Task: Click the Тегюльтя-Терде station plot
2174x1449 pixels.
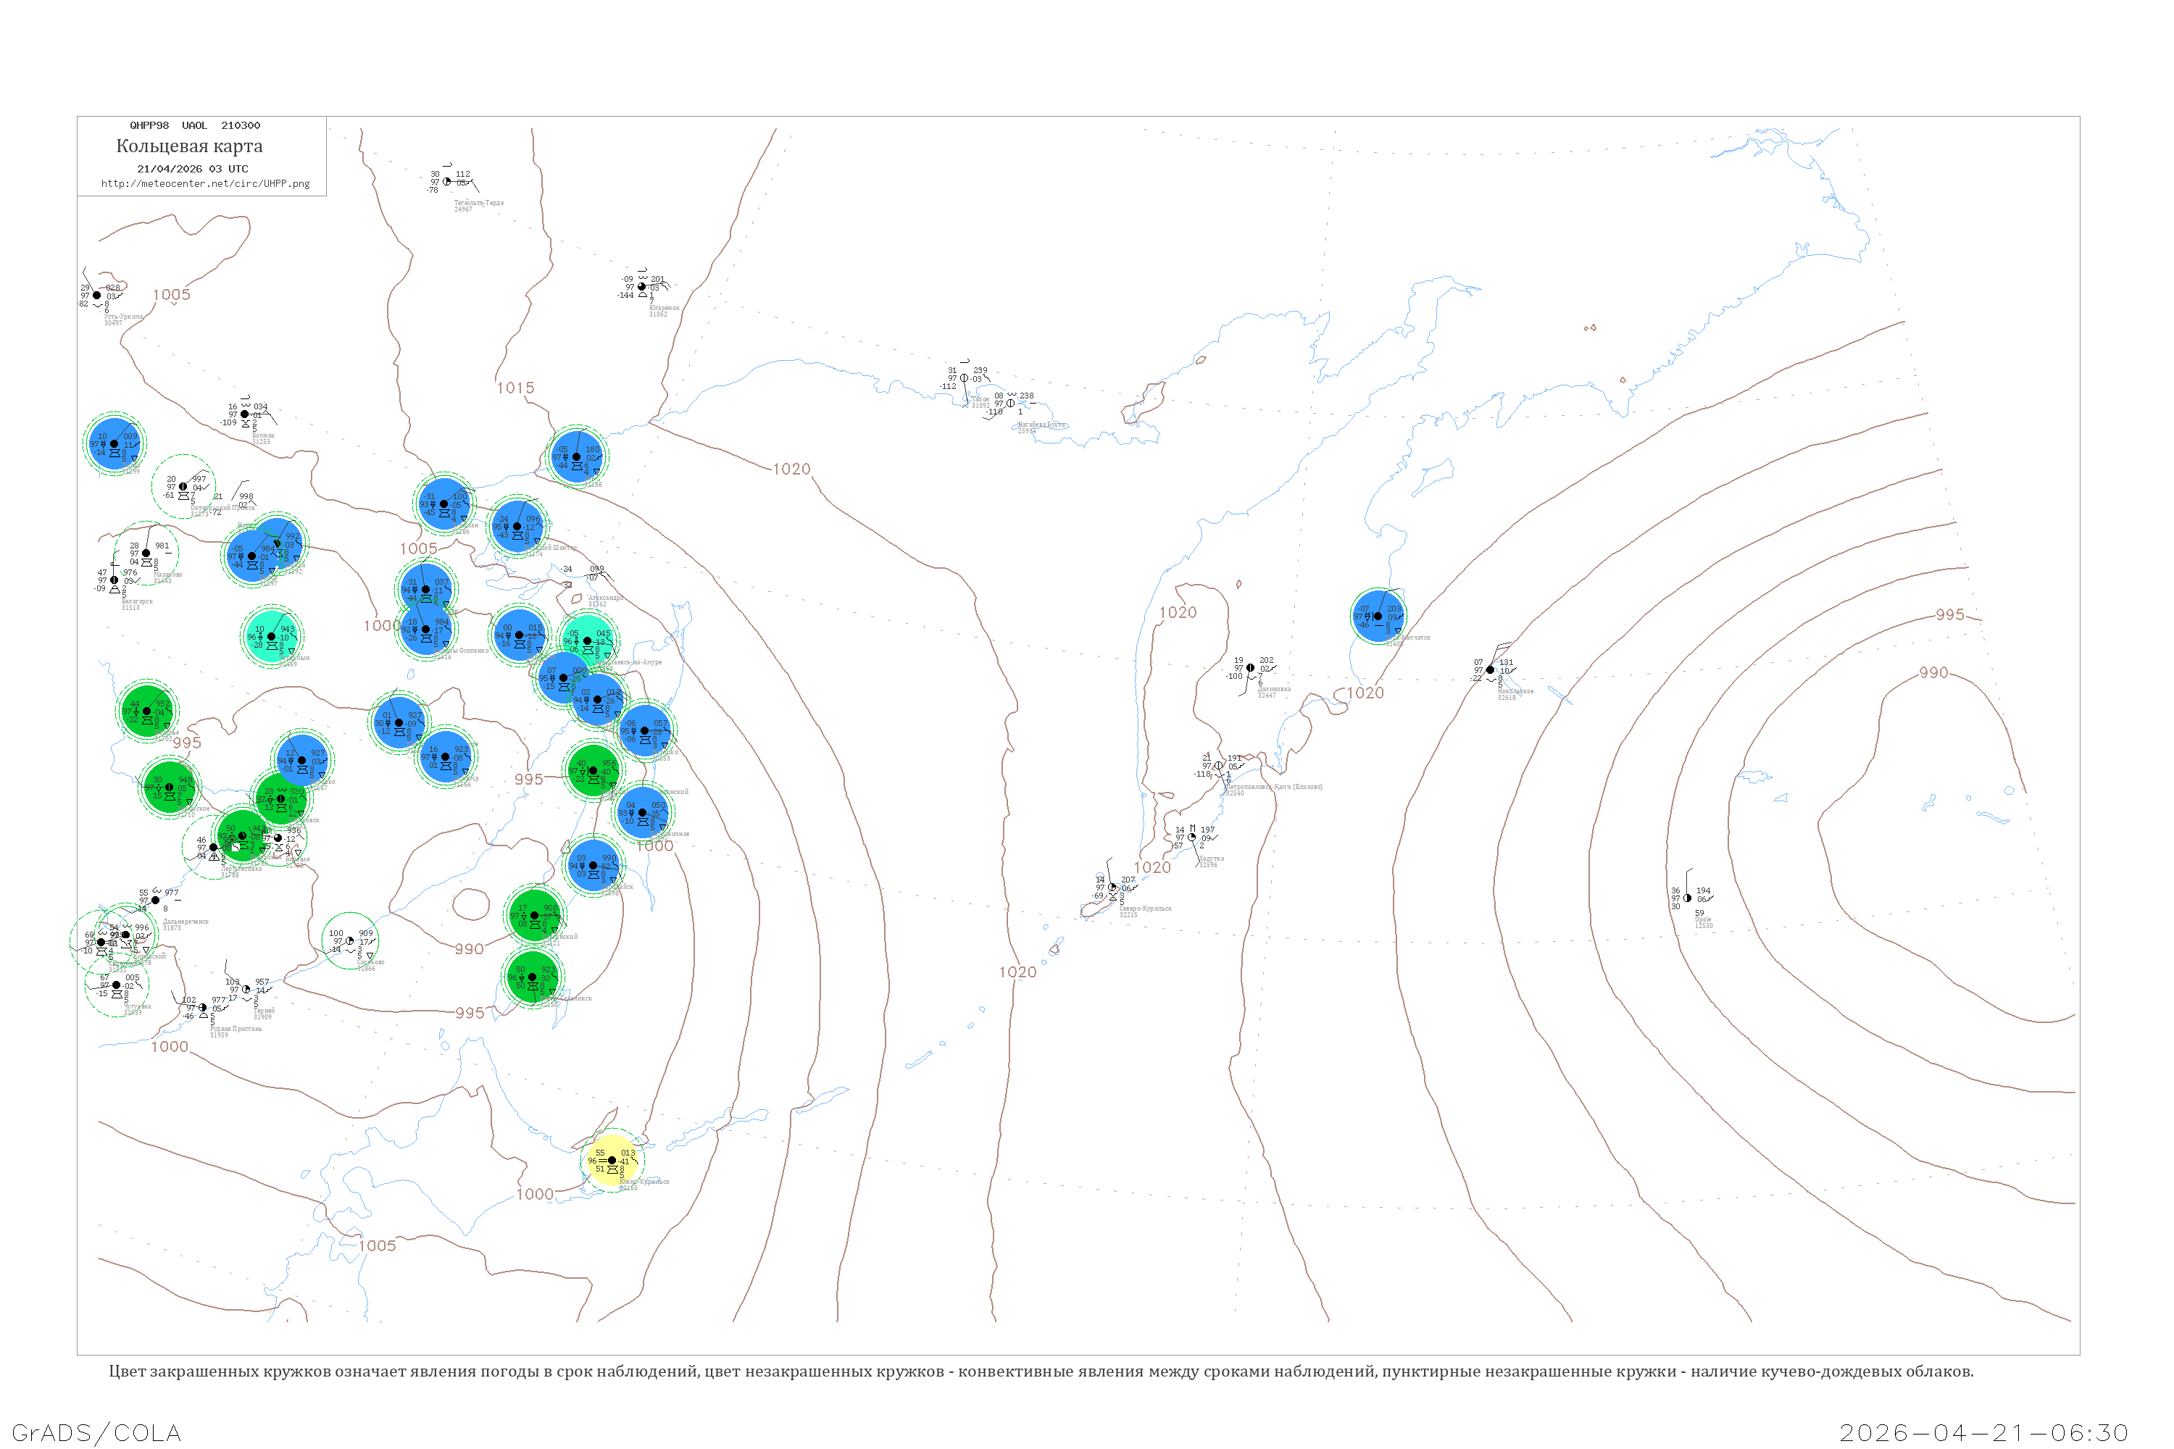Action: 447,182
